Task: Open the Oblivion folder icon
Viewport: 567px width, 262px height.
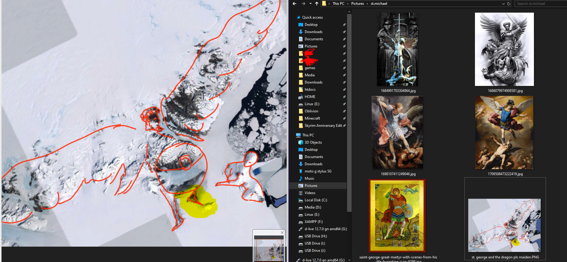Action: (301, 111)
